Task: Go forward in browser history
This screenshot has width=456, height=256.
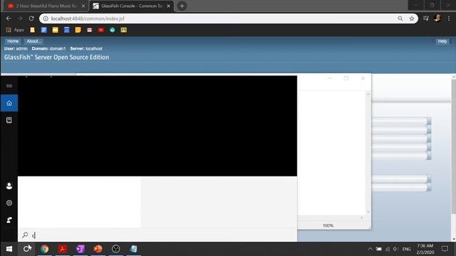Action: point(20,18)
